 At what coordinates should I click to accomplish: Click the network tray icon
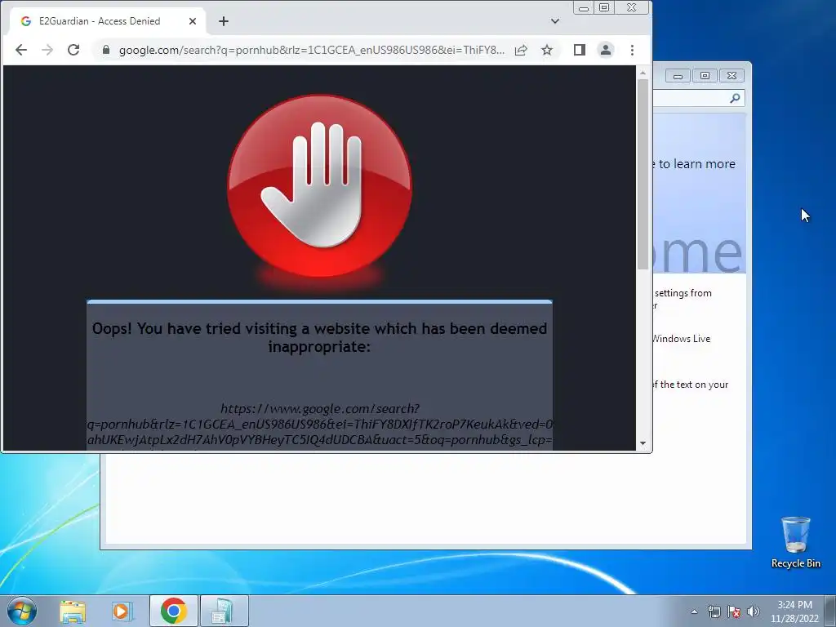(x=714, y=611)
